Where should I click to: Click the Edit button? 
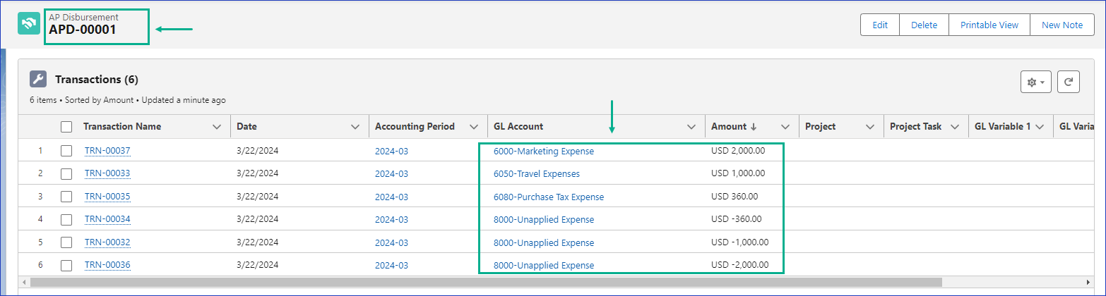[x=880, y=25]
